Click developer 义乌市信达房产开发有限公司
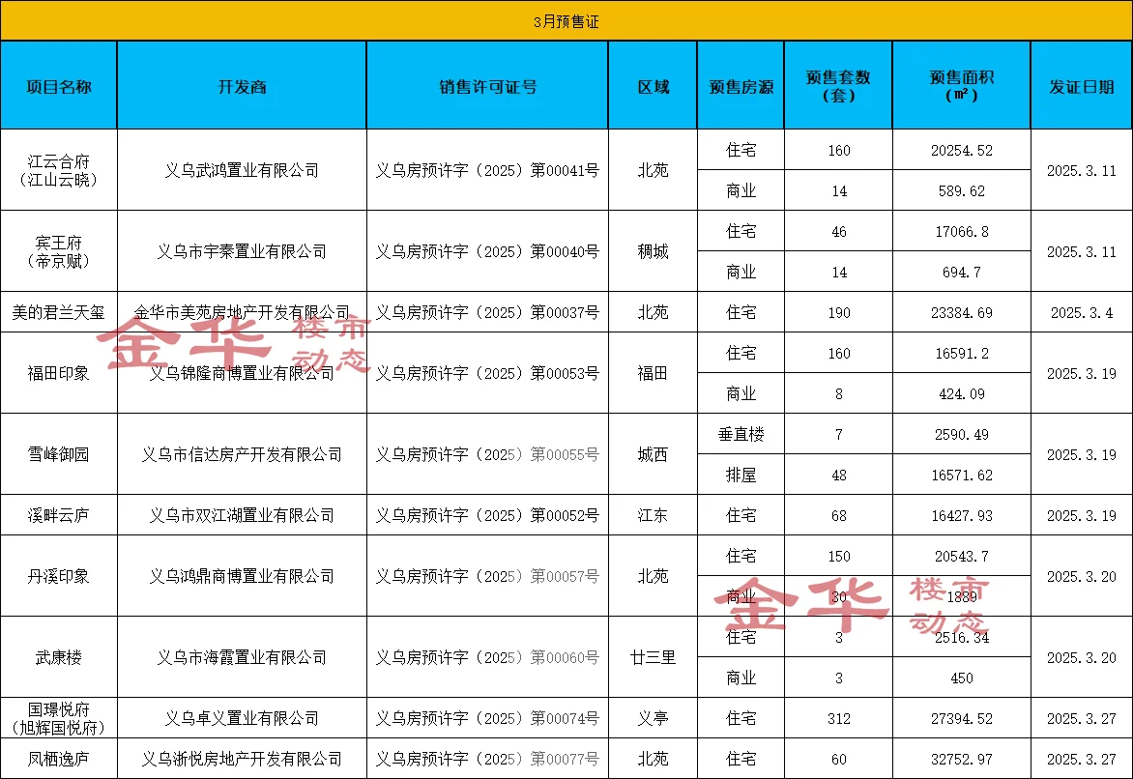 242,454
